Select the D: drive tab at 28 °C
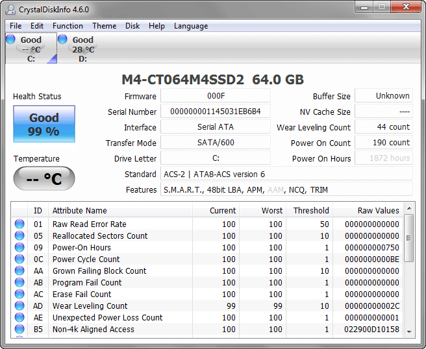 click(83, 48)
